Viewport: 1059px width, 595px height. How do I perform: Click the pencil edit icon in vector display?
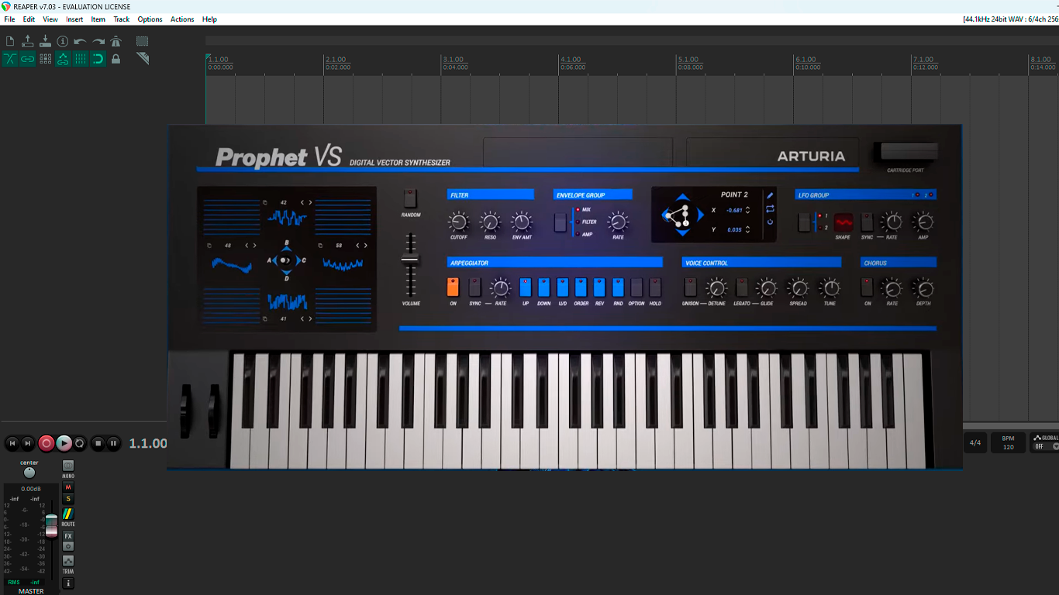click(770, 195)
